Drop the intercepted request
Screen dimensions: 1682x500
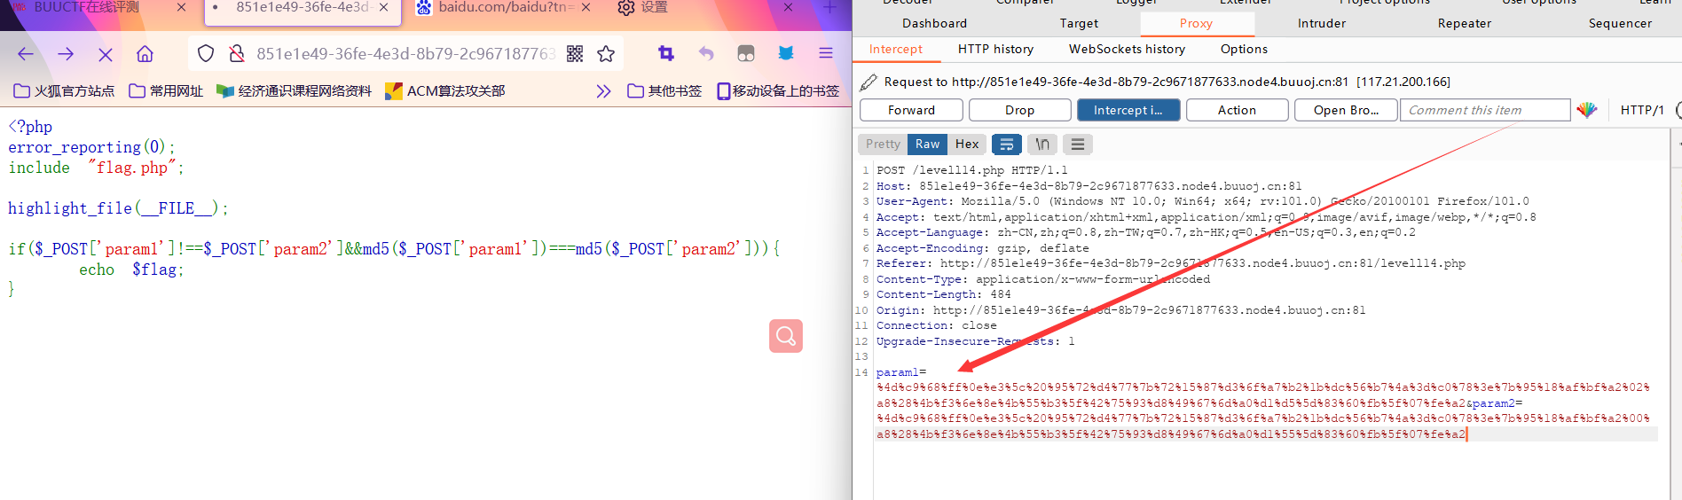point(1019,110)
